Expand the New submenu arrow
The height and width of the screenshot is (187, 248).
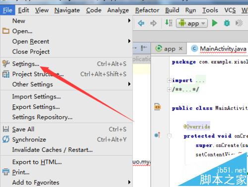(x=129, y=21)
